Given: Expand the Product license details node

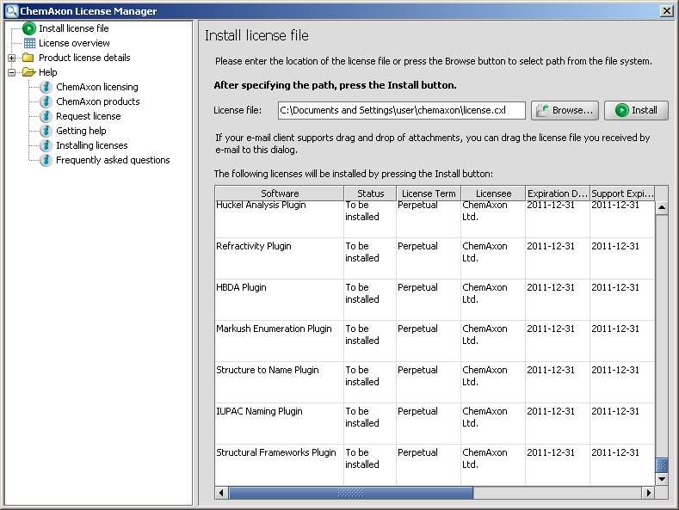Looking at the screenshot, I should [12, 58].
